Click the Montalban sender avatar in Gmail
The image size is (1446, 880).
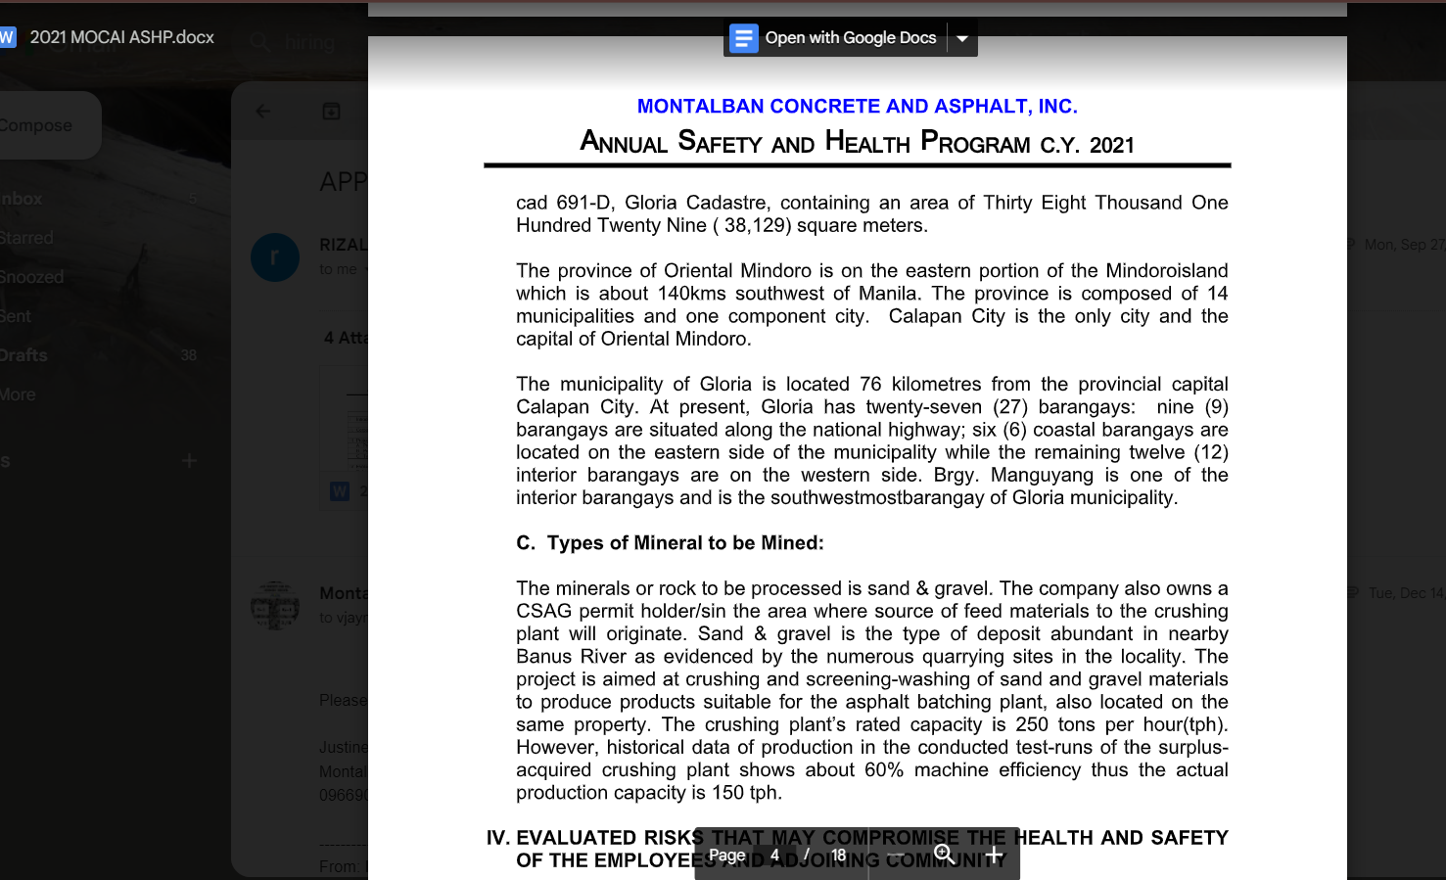coord(275,605)
